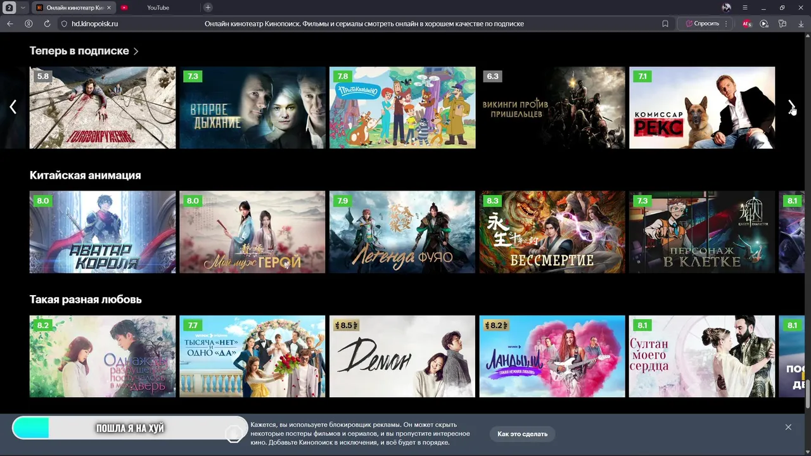The image size is (811, 456).
Task: Open the browser hamburger menu
Action: (x=745, y=8)
